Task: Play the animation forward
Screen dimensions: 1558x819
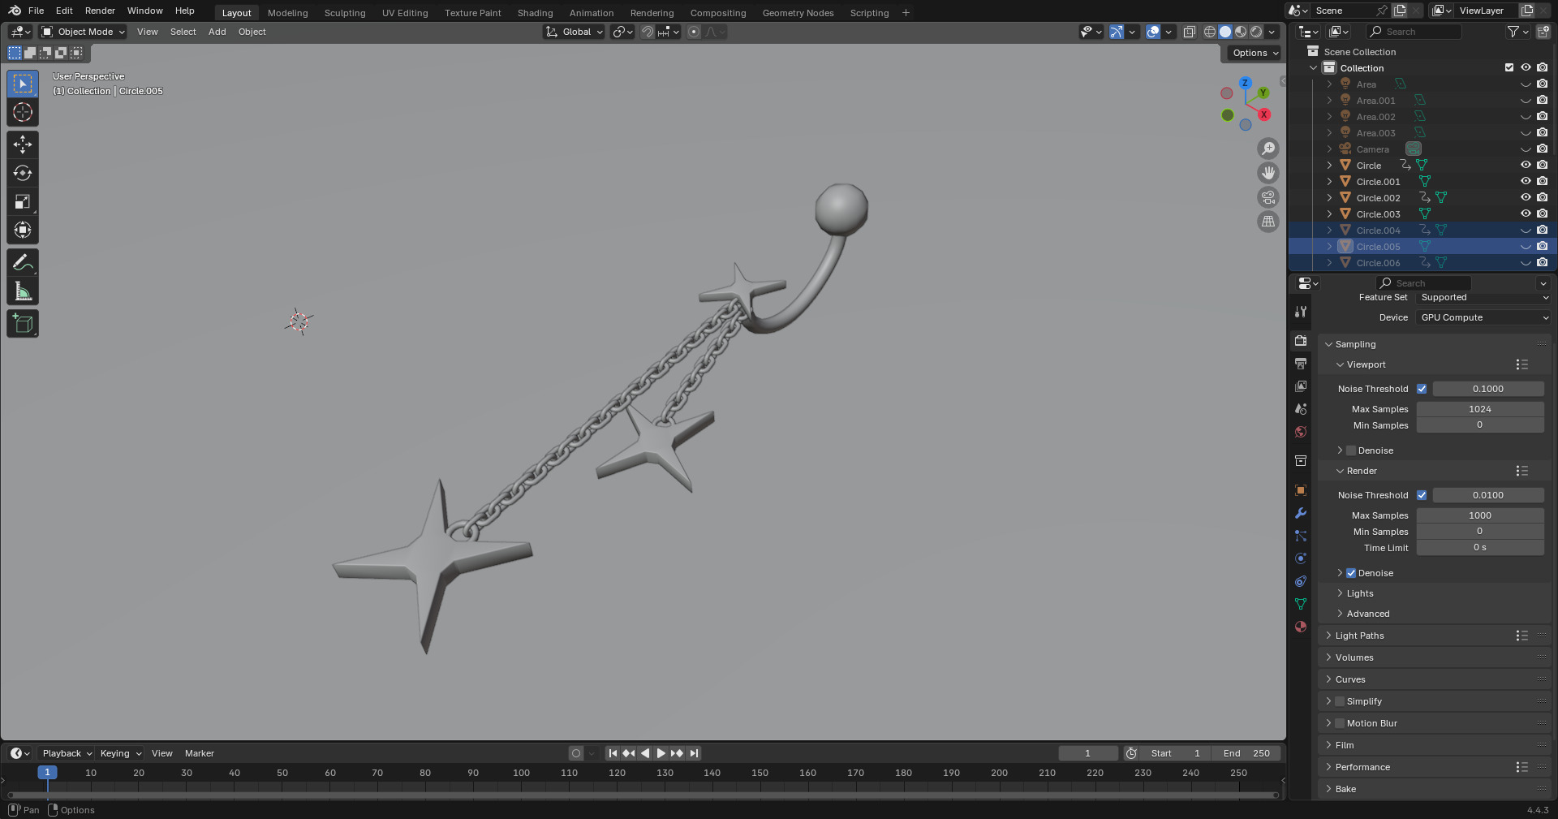Action: [661, 753]
